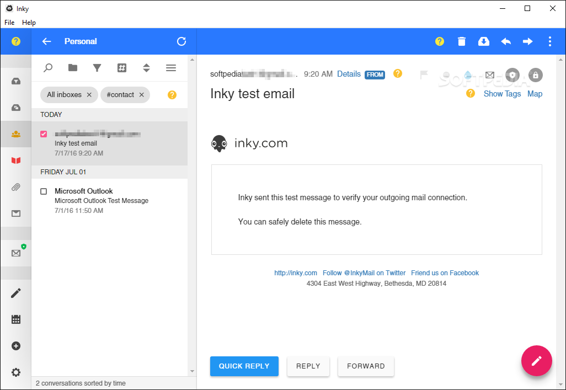566x390 pixels.
Task: Open the settings gear icon
Action: [x=16, y=372]
